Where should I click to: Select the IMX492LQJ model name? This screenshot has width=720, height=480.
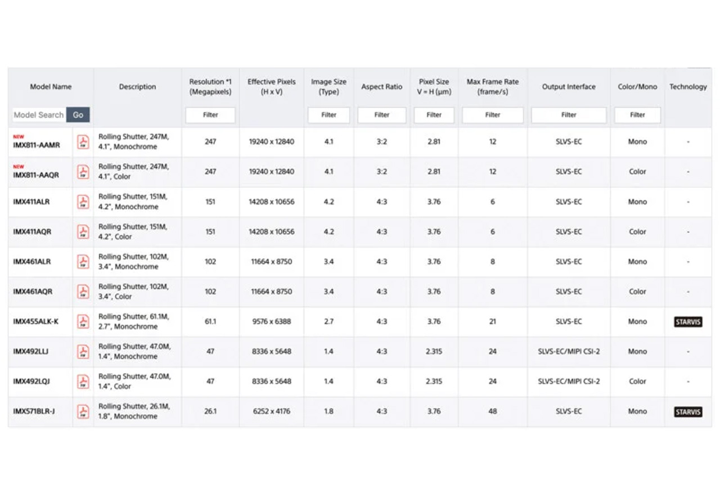point(31,382)
